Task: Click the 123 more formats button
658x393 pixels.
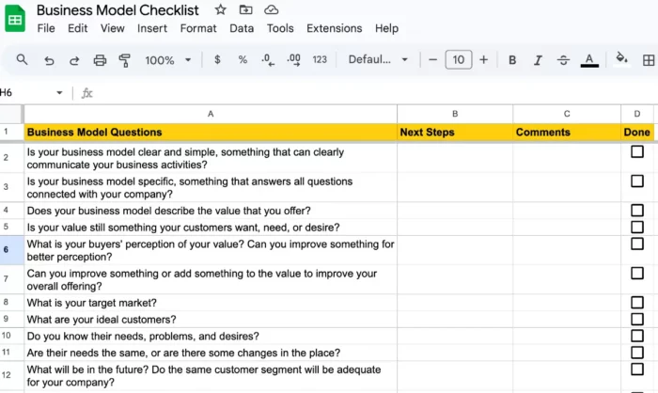Action: [320, 60]
